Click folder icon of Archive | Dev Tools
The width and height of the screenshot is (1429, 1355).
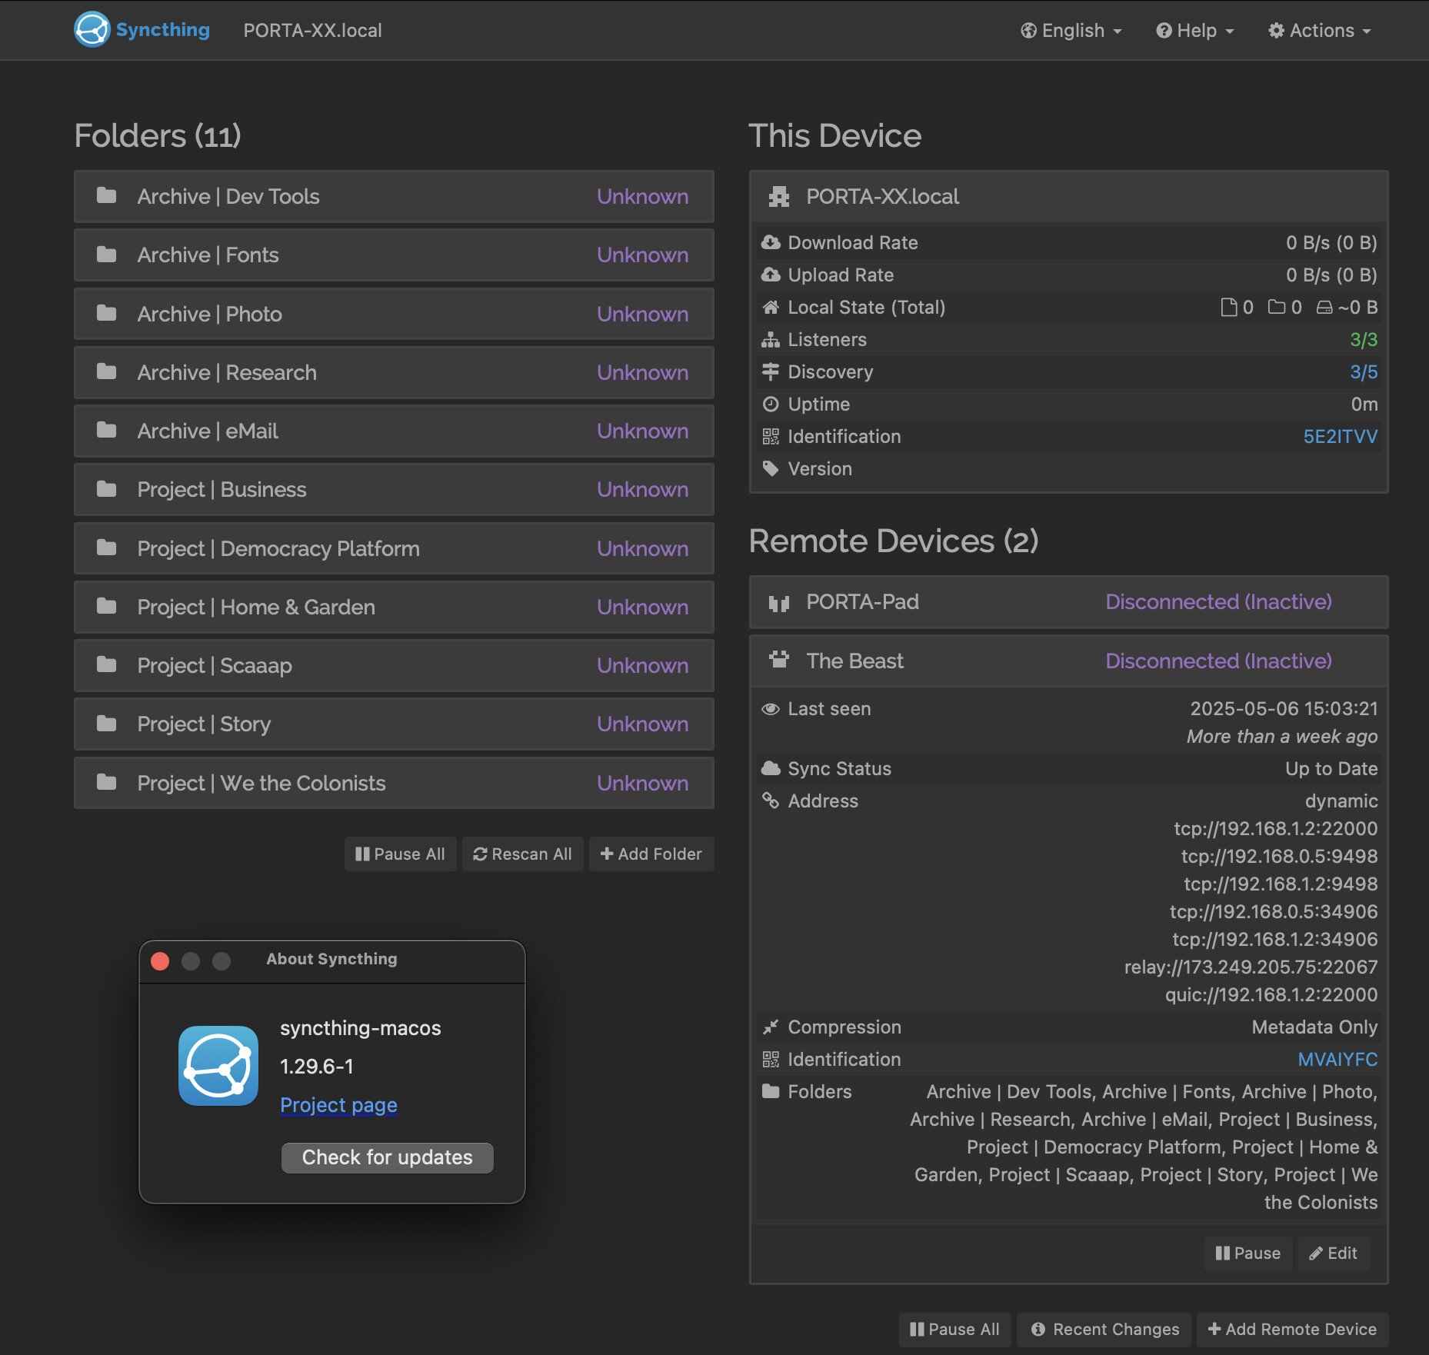pyautogui.click(x=107, y=196)
